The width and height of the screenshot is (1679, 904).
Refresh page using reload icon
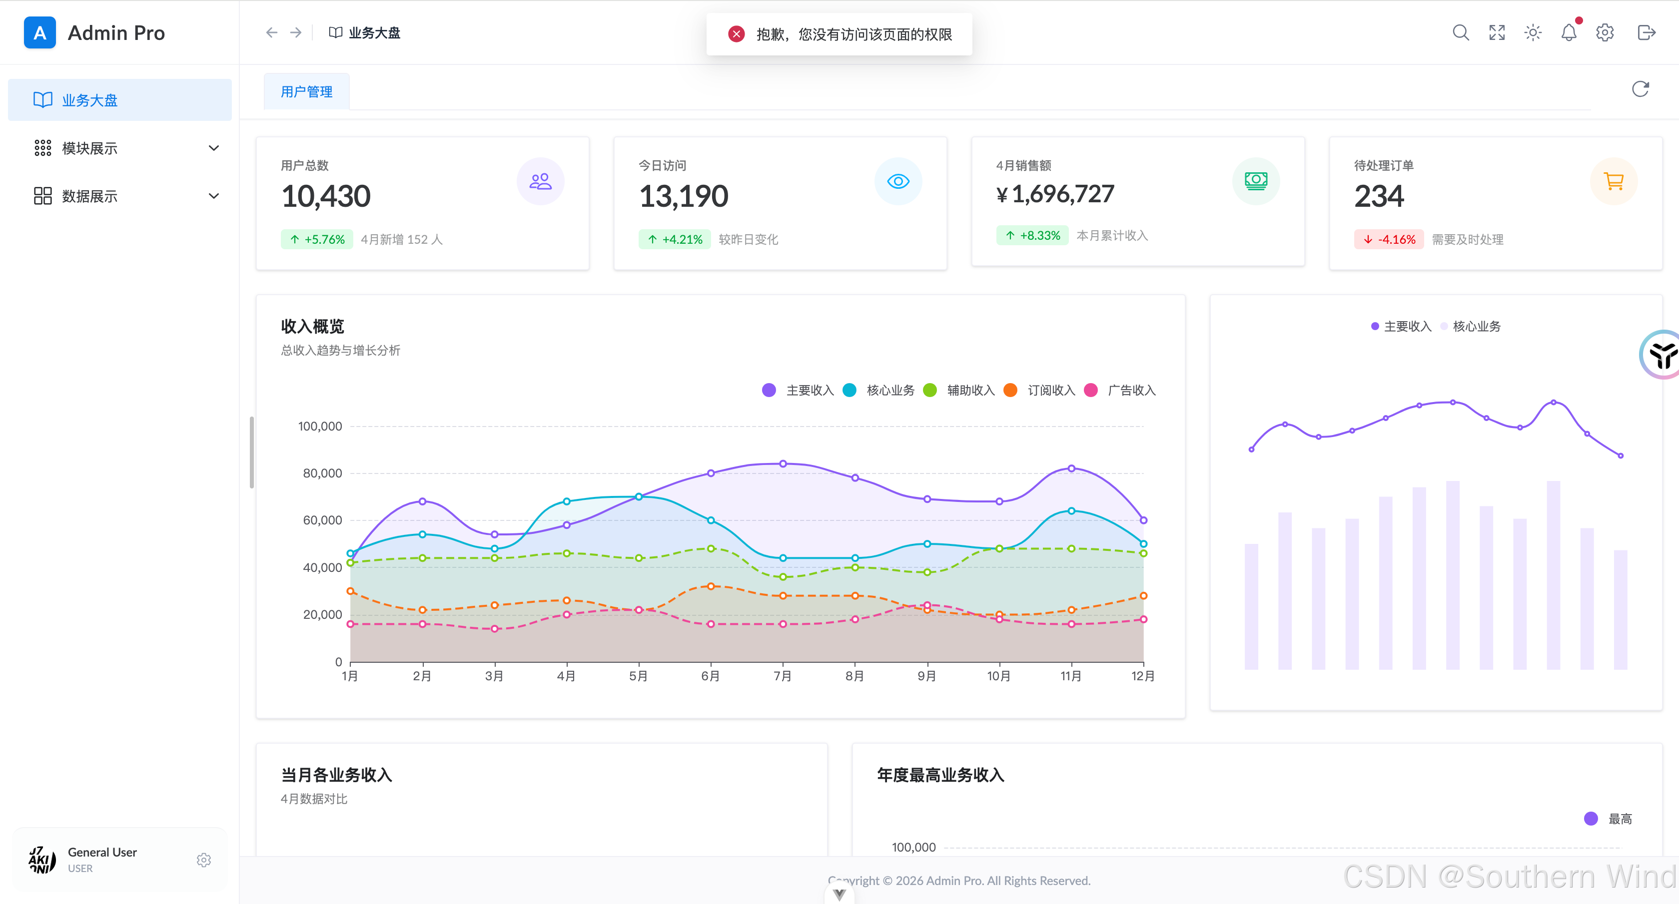coord(1640,89)
